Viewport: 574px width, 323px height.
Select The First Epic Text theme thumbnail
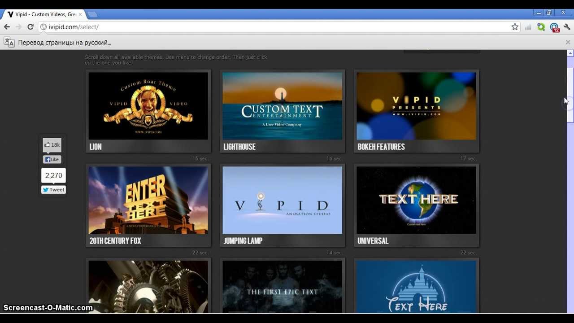(x=282, y=287)
